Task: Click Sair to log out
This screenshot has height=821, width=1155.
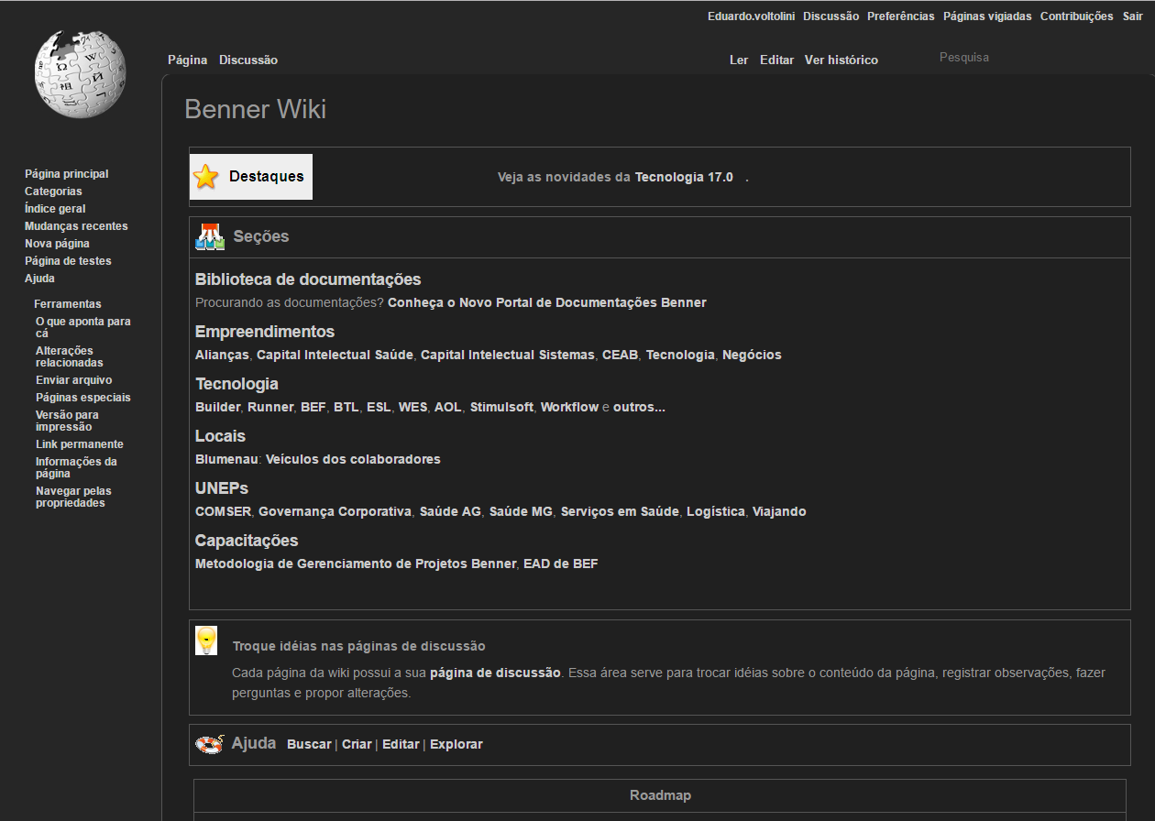Action: point(1132,16)
